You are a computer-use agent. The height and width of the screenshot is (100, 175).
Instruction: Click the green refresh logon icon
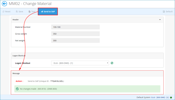pyautogui.click(x=112, y=63)
